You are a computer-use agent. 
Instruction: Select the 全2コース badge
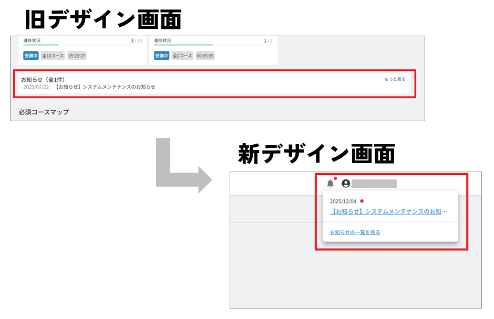(182, 56)
